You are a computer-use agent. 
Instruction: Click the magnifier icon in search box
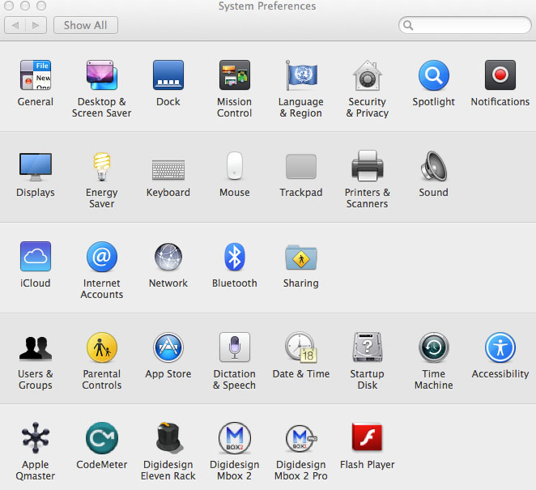click(x=408, y=25)
